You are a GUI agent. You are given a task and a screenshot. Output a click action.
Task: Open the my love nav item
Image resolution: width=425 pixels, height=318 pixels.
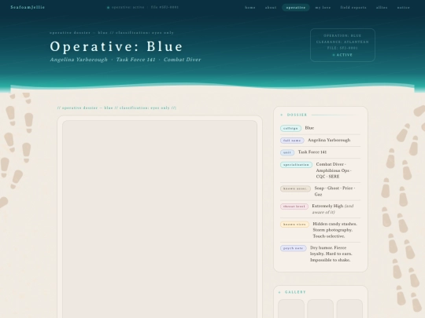323,8
